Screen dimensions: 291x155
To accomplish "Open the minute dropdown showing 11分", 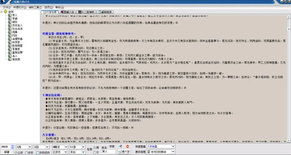I will pos(83,147).
